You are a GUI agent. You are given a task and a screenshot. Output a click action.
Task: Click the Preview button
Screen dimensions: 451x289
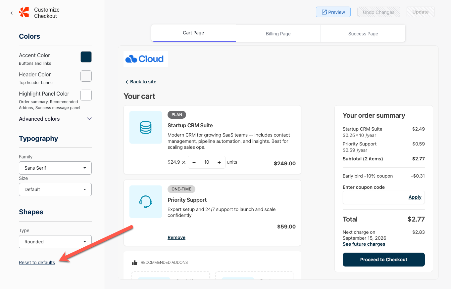pos(333,12)
